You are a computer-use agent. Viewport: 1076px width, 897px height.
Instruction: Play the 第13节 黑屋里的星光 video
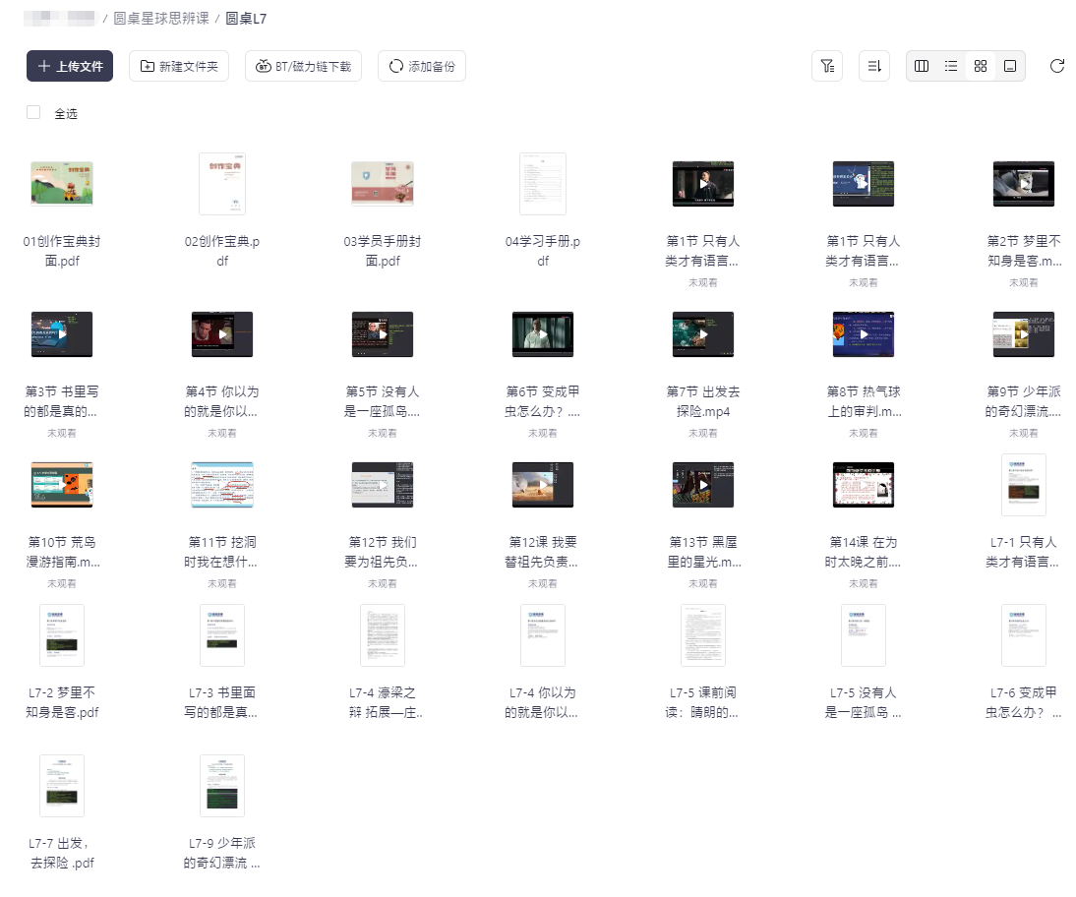pyautogui.click(x=703, y=485)
